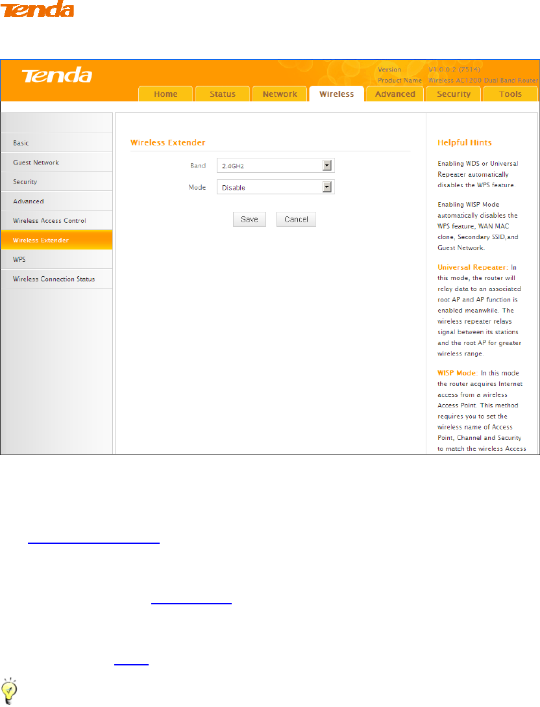Expand the Mode dropdown arrow
Image resolution: width=540 pixels, height=707 pixels.
[x=327, y=187]
